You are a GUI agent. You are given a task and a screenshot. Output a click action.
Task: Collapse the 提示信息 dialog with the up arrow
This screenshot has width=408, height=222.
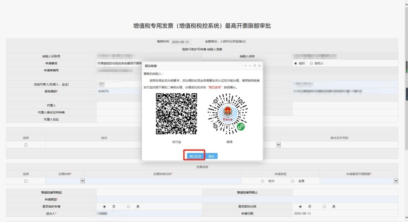point(246,66)
